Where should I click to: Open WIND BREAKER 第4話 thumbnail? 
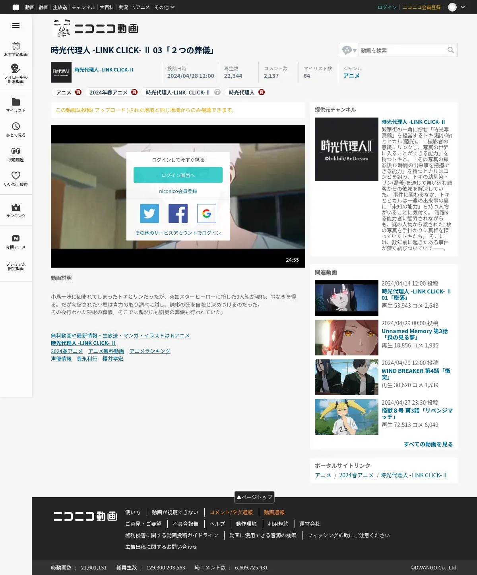347,377
